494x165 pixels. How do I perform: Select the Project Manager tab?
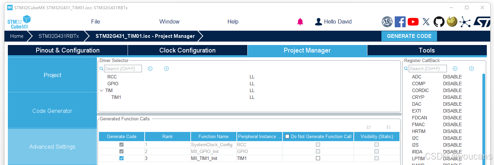point(307,50)
